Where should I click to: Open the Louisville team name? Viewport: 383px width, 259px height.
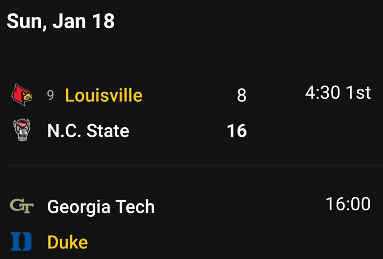pos(104,95)
